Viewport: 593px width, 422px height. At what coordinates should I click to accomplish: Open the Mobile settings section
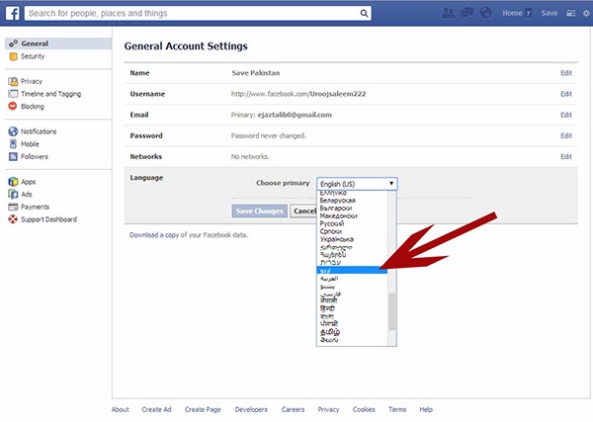click(x=30, y=144)
